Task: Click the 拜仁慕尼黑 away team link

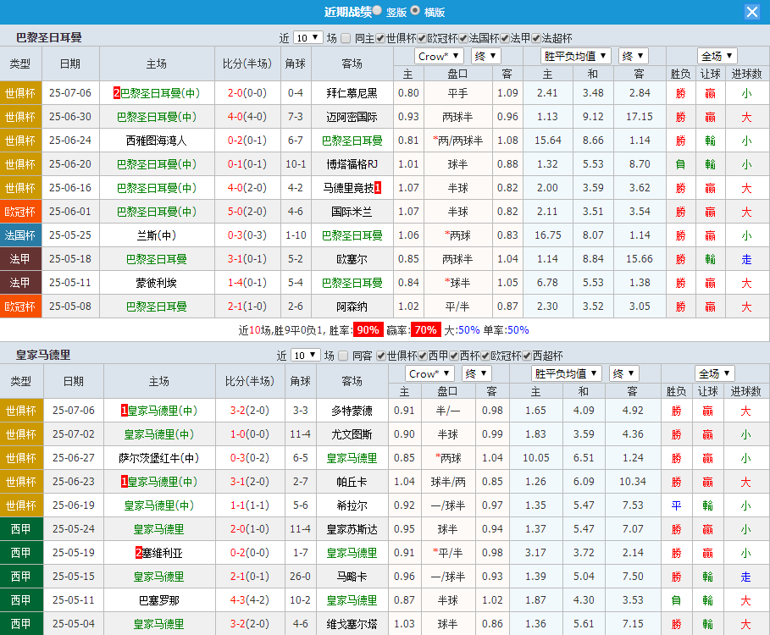Action: [x=352, y=91]
